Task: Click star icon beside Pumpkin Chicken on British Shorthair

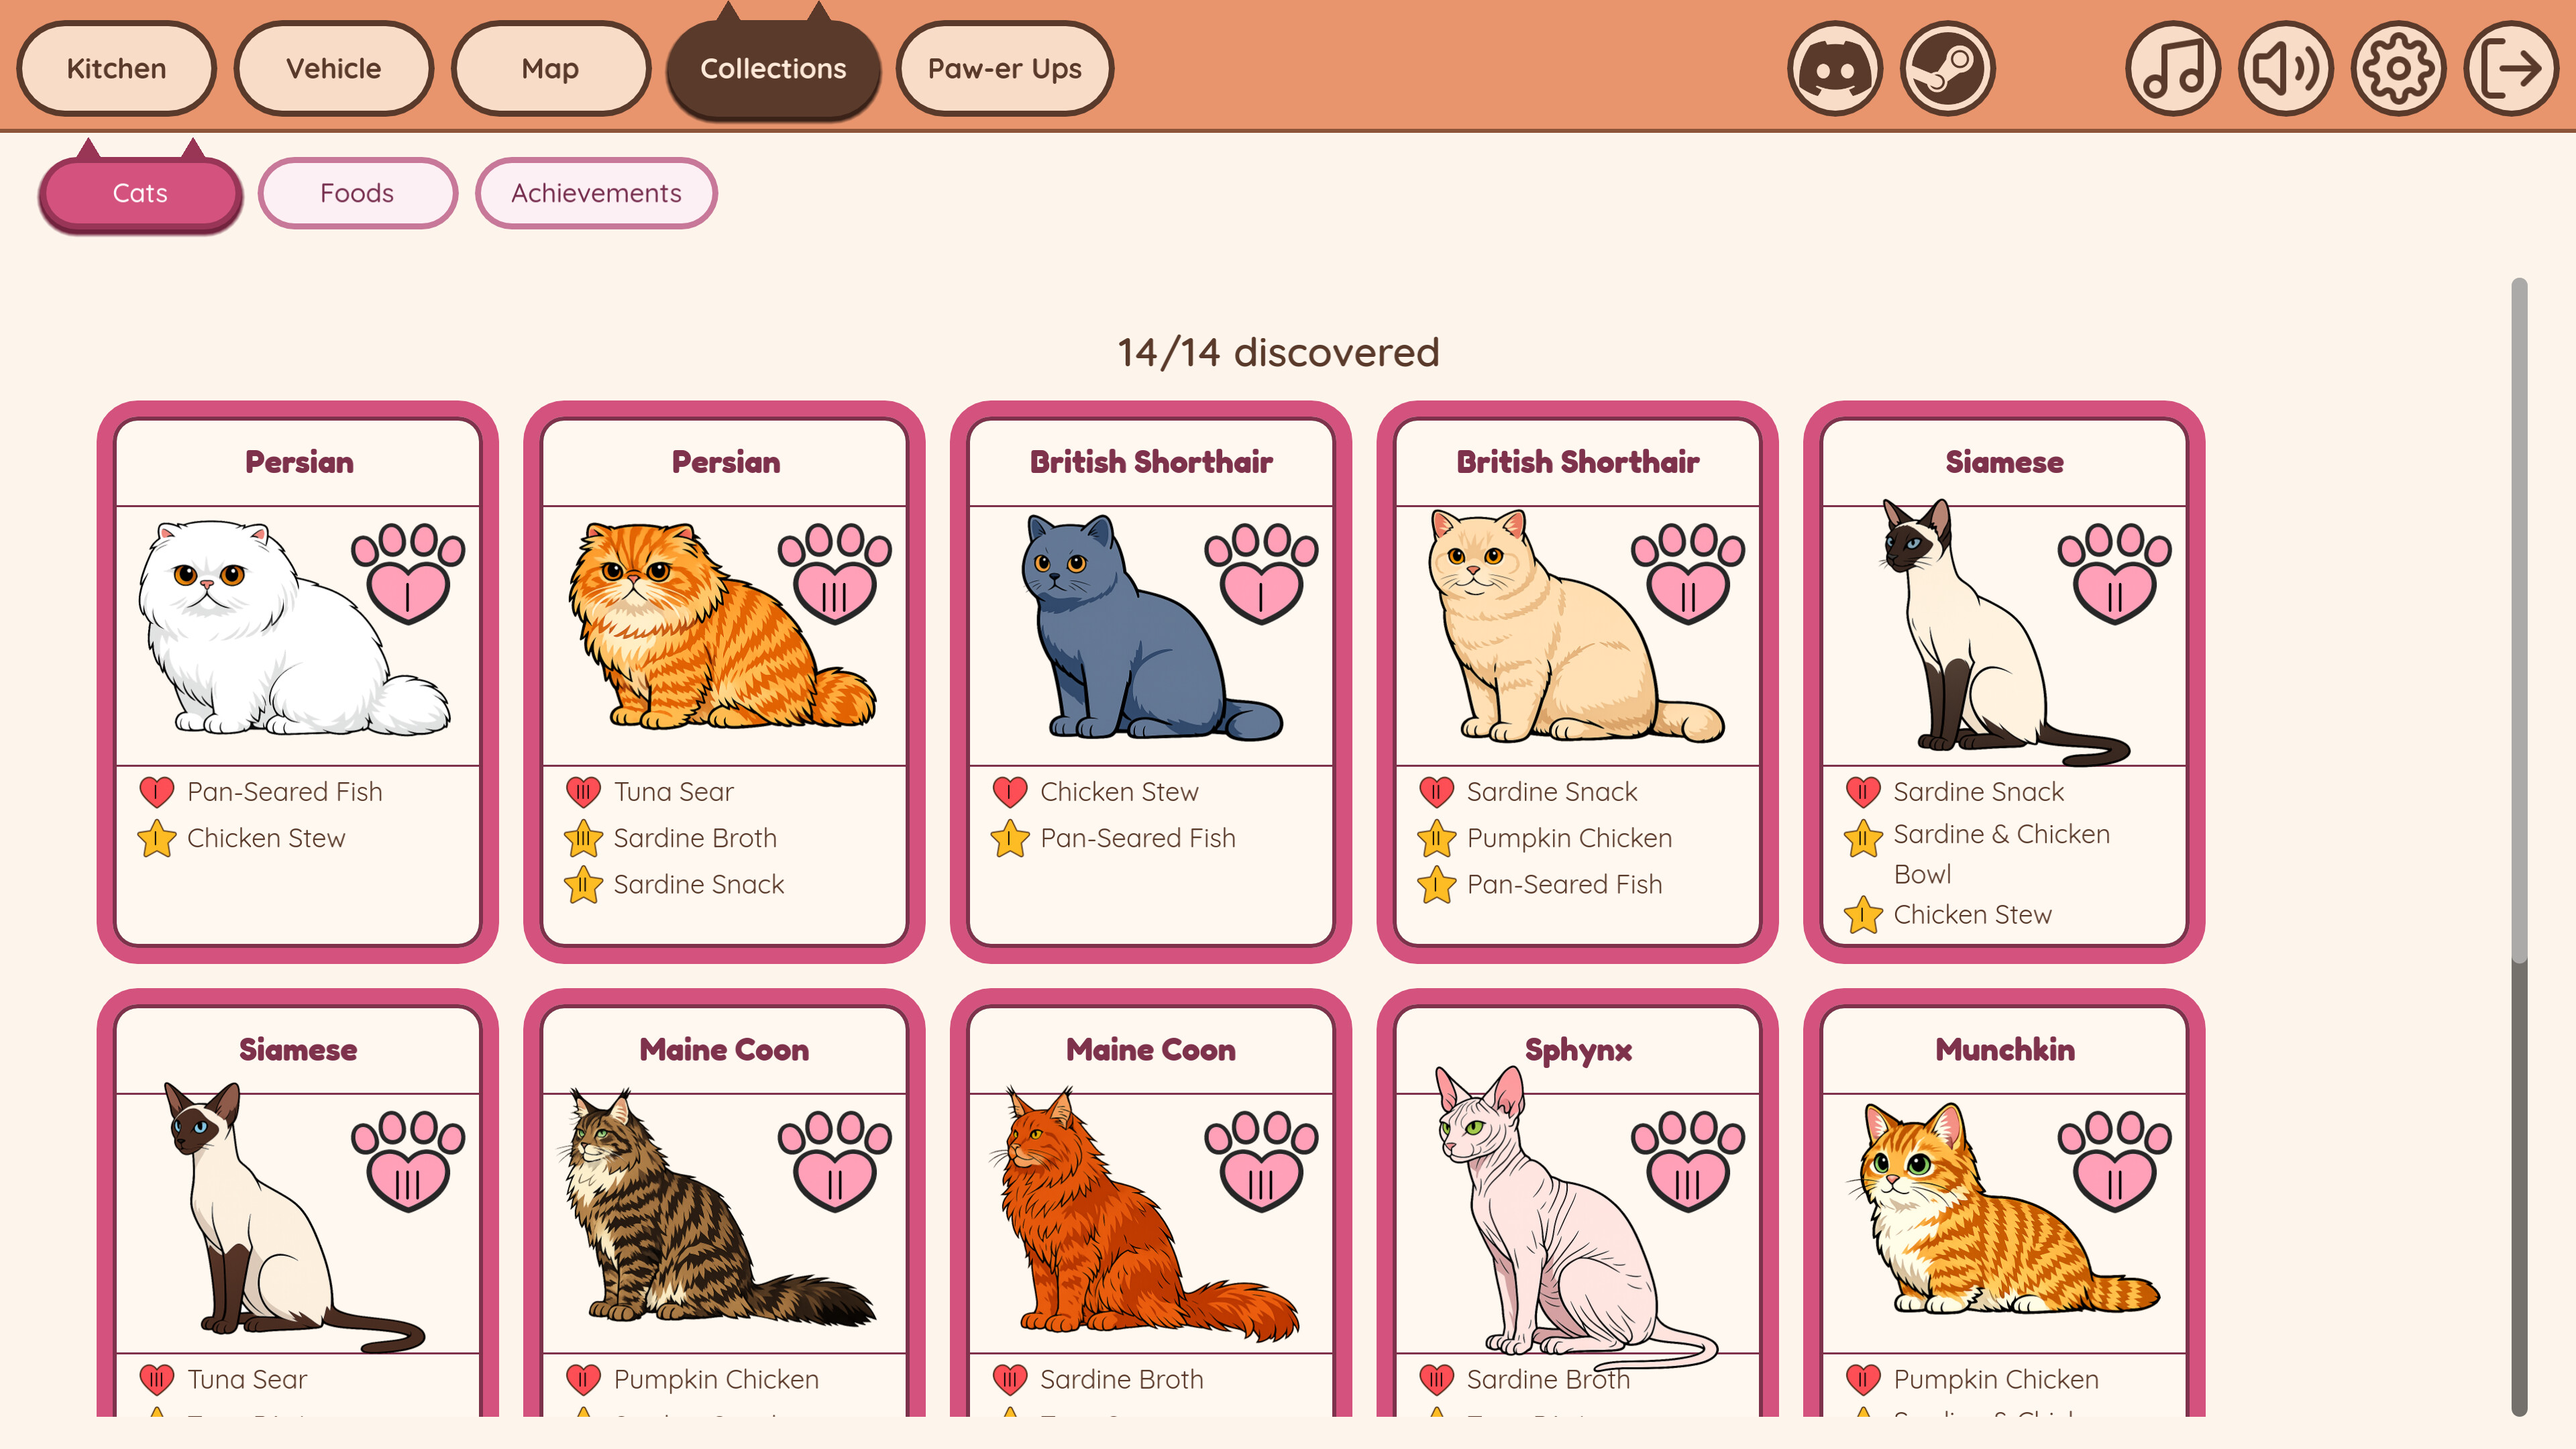Action: point(1436,838)
